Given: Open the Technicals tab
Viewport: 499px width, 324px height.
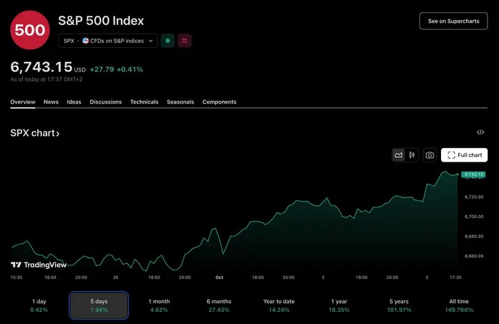Looking at the screenshot, I should coord(144,102).
